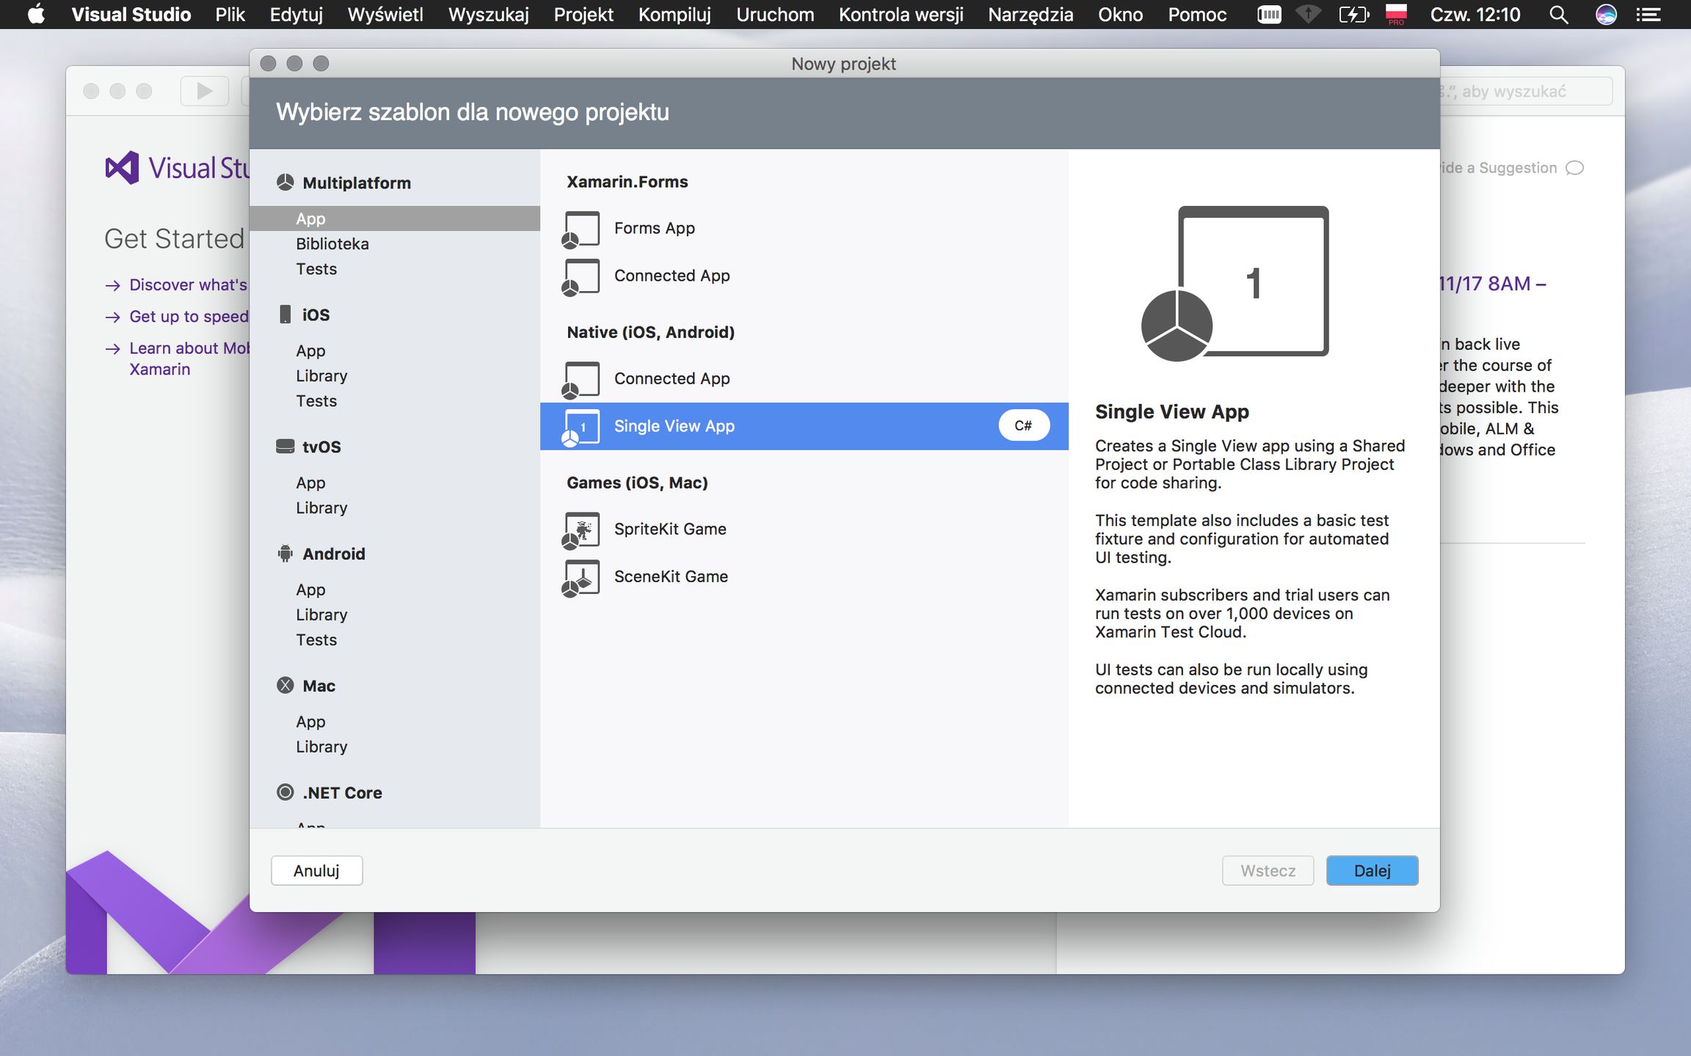Click the Mac category icon
The width and height of the screenshot is (1691, 1056).
tap(286, 685)
